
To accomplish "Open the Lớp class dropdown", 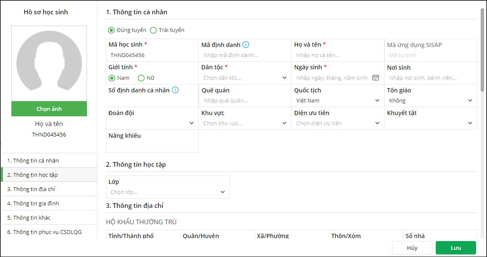I will 223,192.
